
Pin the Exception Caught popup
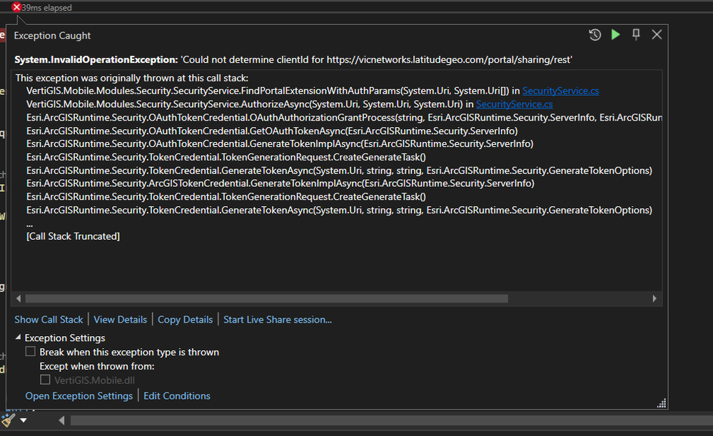tap(636, 35)
